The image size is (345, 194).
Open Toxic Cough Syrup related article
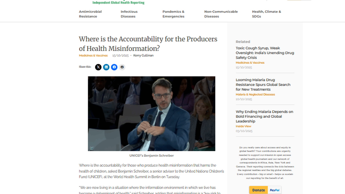point(265,53)
